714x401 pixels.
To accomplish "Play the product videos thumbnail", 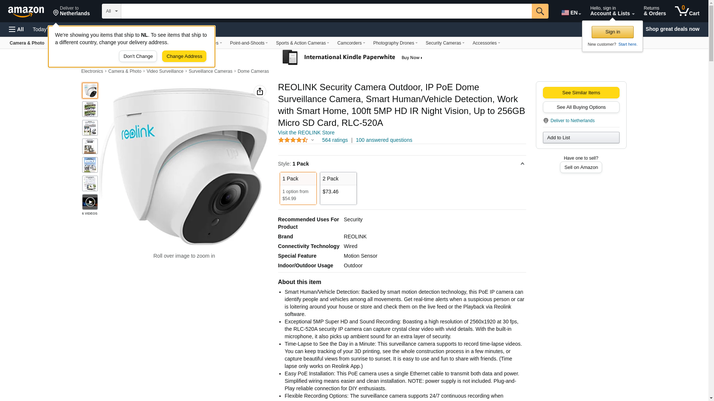I will pyautogui.click(x=90, y=202).
